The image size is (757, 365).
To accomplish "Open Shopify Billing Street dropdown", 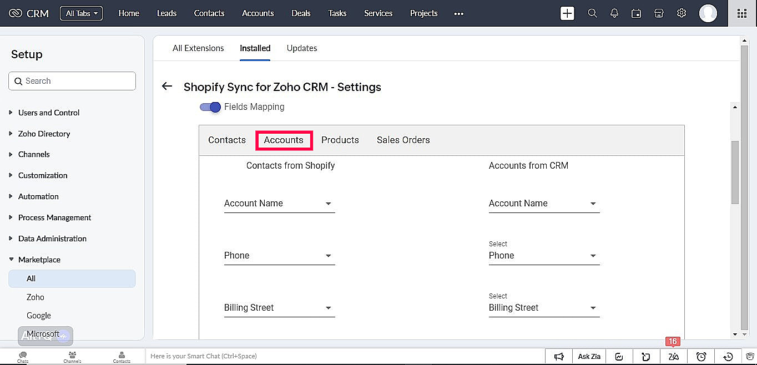I will coord(279,308).
